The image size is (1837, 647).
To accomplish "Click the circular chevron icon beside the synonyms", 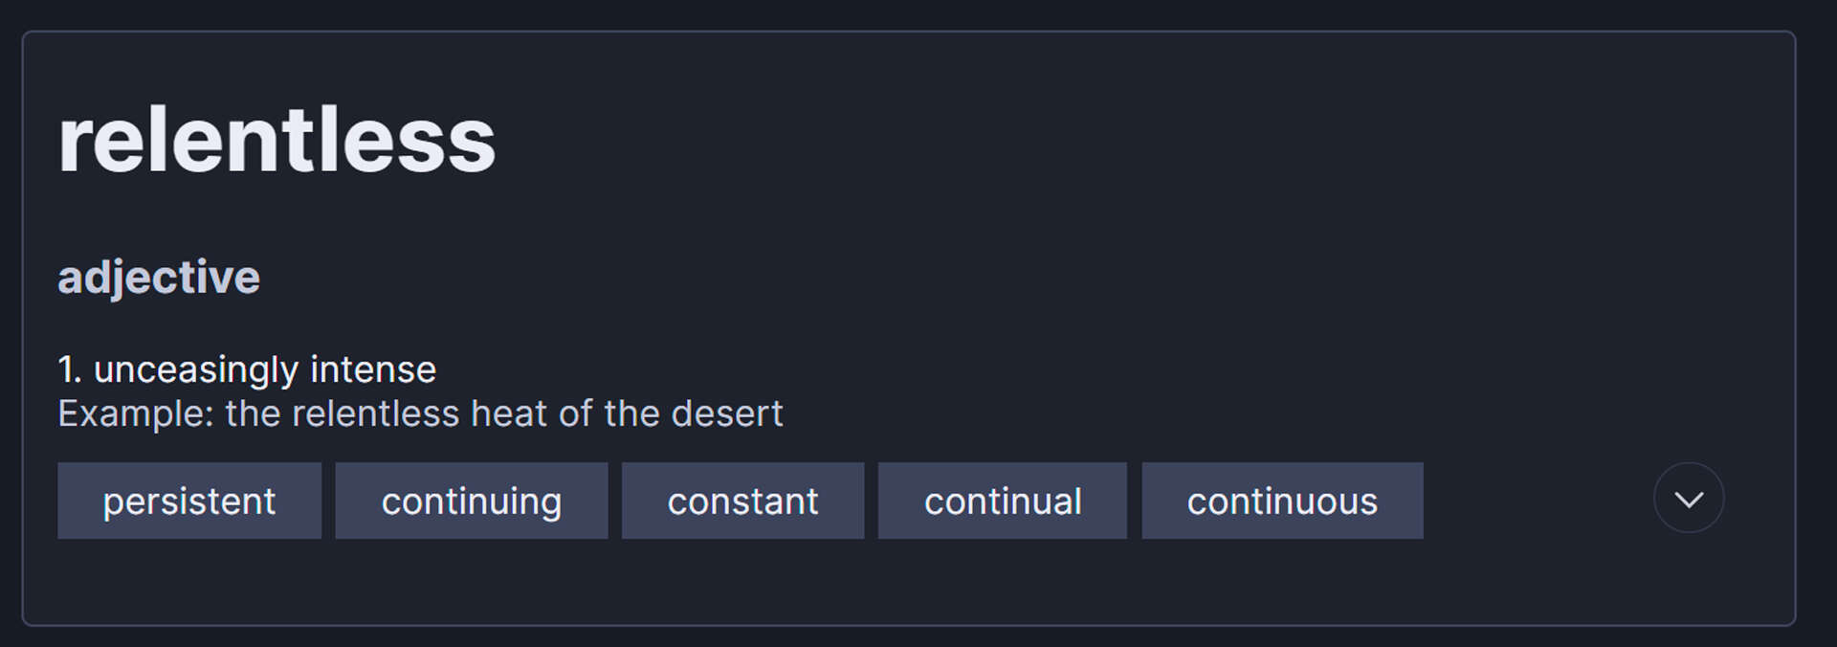I will (1689, 498).
